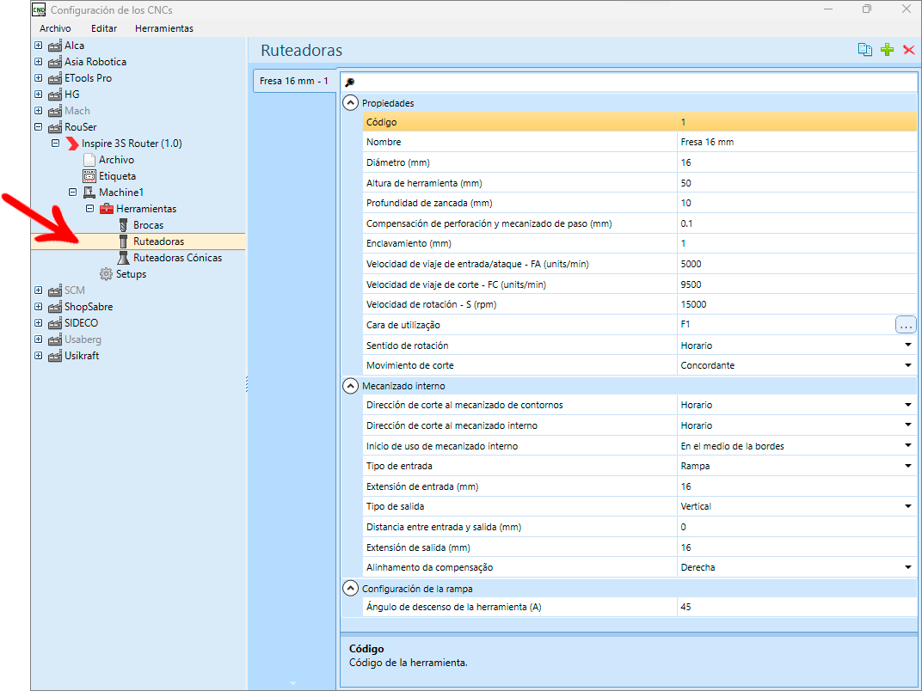Collapse the Inspire 3S Router node

pos(55,144)
